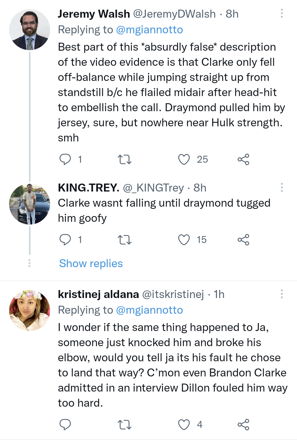Open @mgiannotto mention in Jeremy Walsh's reply

click(x=149, y=30)
